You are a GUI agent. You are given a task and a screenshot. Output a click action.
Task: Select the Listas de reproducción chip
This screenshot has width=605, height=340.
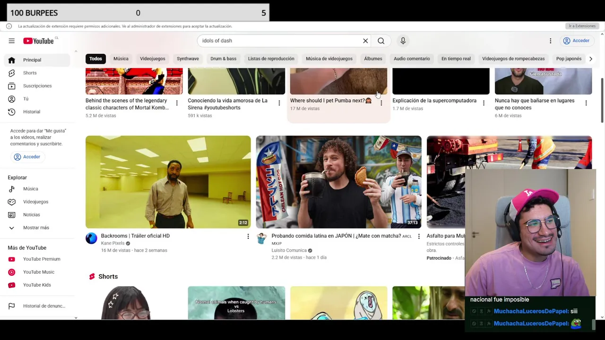271,59
